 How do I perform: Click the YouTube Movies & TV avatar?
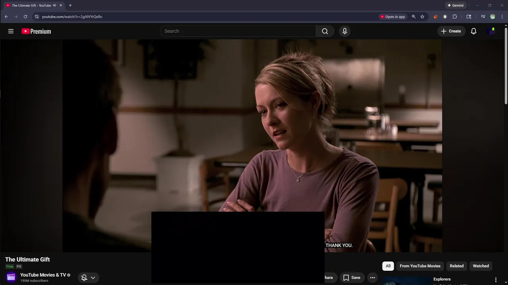[x=11, y=277]
